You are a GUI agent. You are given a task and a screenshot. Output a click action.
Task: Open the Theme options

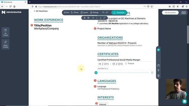point(74,12)
